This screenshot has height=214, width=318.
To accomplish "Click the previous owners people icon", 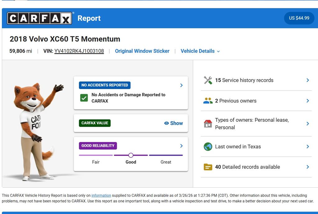I will coord(208,101).
